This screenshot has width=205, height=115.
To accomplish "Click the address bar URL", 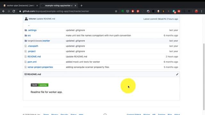I will click(x=56, y=11).
